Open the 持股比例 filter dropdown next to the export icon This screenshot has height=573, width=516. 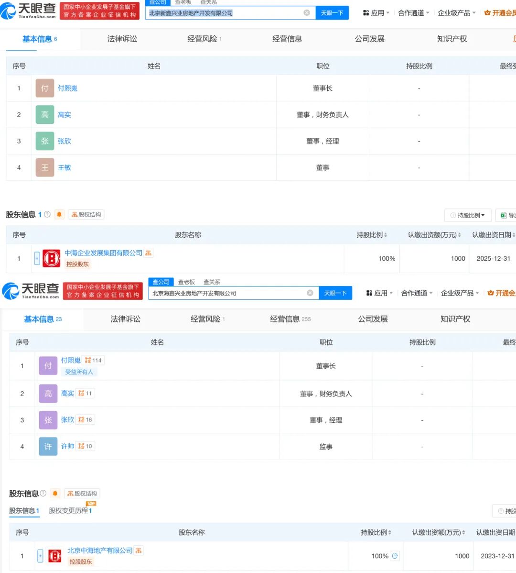point(468,215)
